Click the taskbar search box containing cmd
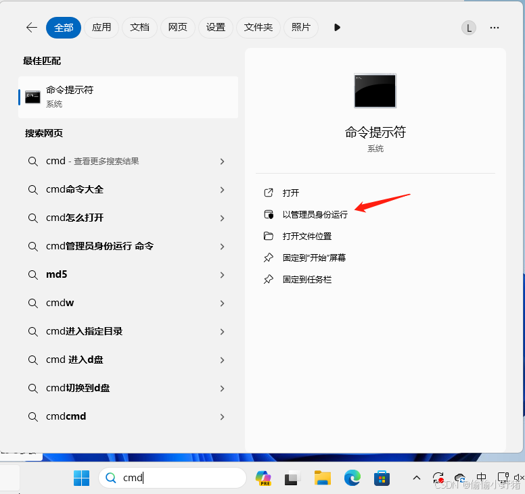The image size is (525, 494). [173, 478]
